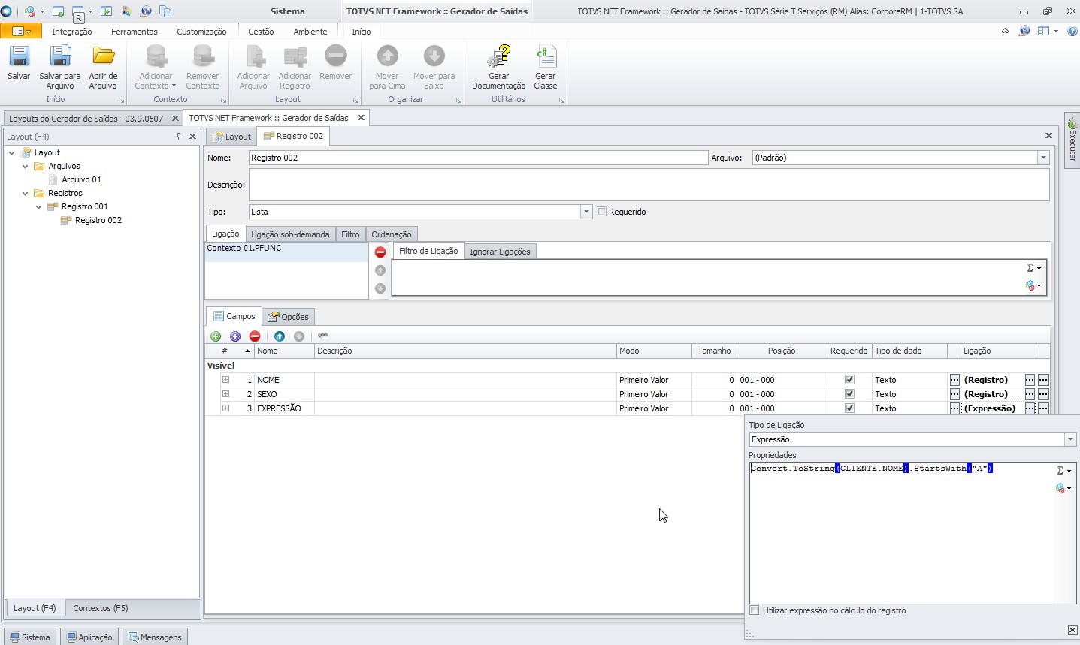Screen dimensions: 1080x645
Task: Open the Integração ribbon tab
Action: (72, 32)
